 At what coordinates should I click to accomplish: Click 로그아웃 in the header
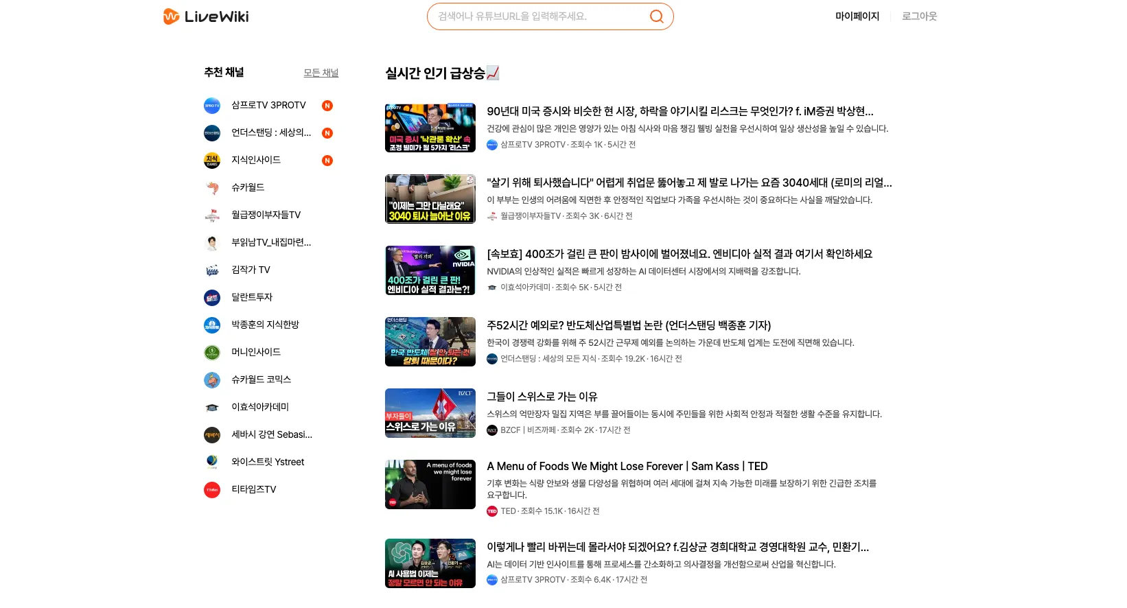(919, 16)
